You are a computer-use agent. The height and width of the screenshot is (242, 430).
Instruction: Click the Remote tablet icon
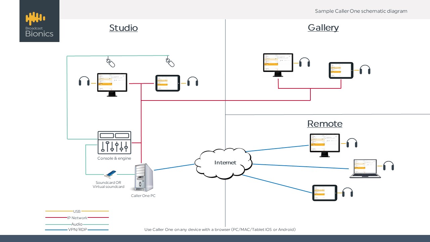pos(325,193)
